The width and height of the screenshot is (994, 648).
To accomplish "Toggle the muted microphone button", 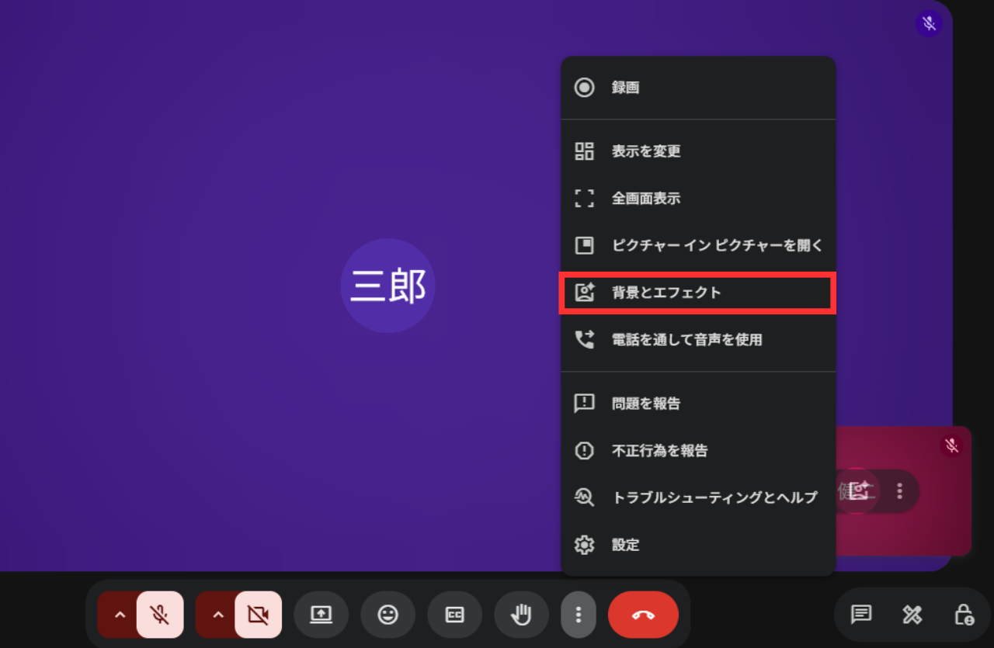I will (160, 615).
